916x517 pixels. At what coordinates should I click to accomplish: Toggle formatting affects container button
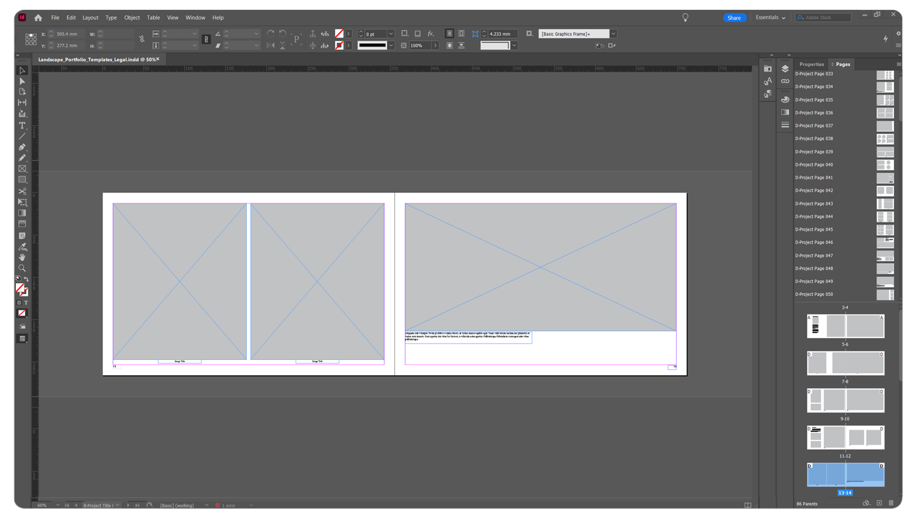19,303
